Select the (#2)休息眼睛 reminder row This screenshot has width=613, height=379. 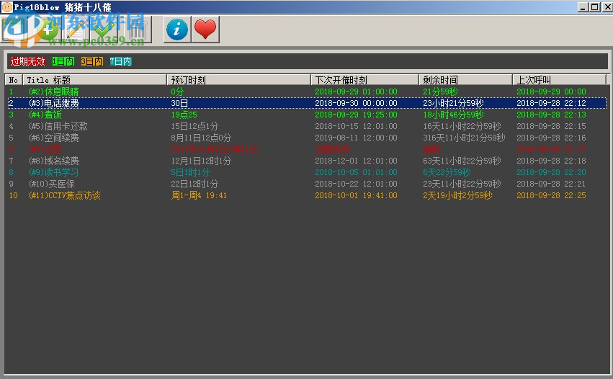307,92
